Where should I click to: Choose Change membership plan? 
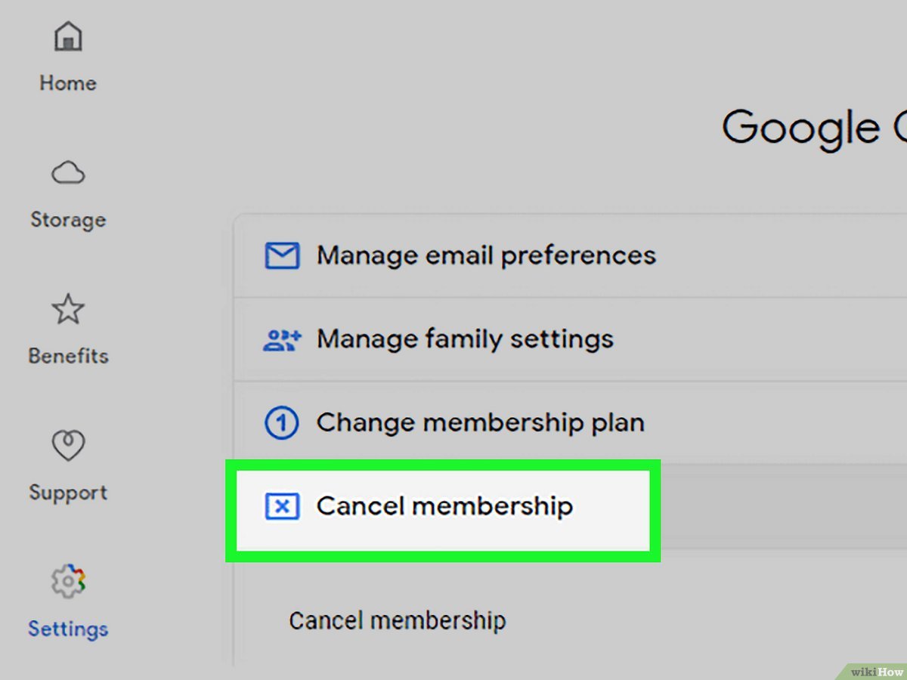[x=481, y=422]
